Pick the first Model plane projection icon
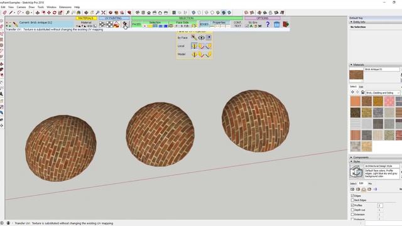 point(194,55)
